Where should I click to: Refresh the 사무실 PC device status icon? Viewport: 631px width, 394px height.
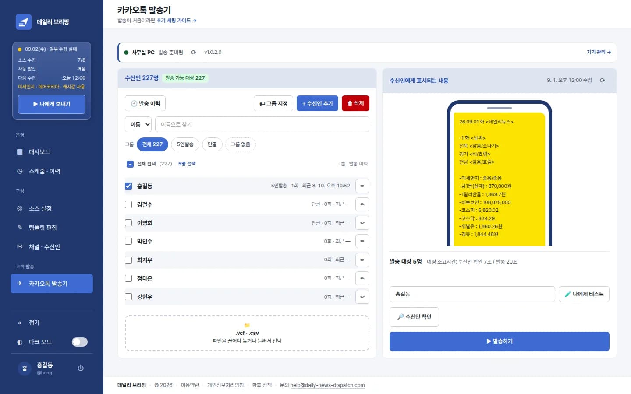194,52
